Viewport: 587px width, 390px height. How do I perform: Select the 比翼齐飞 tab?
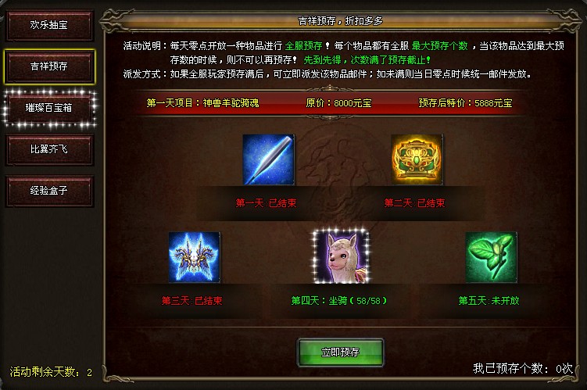49,149
